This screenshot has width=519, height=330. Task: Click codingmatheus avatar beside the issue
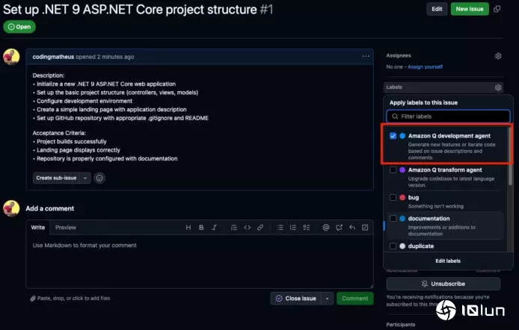coord(11,57)
